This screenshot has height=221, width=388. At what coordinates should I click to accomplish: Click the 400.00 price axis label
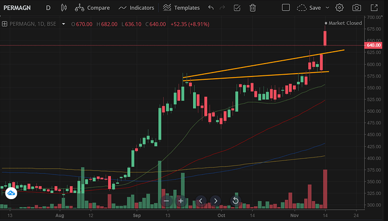click(x=374, y=158)
